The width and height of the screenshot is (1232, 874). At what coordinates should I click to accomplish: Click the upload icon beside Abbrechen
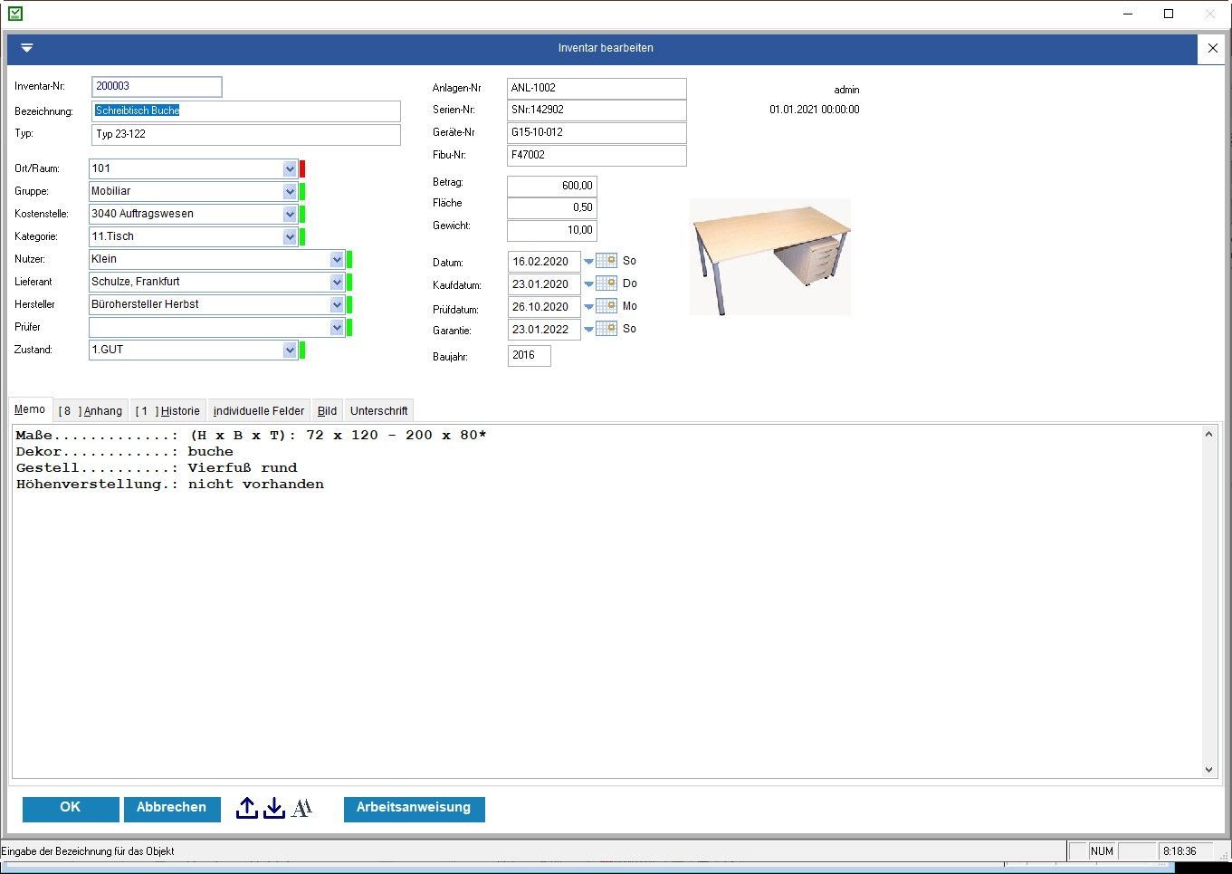tap(246, 809)
